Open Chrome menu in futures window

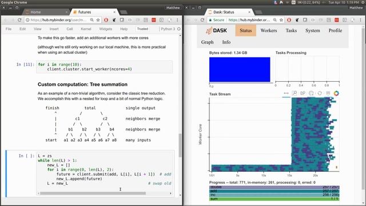[177, 20]
